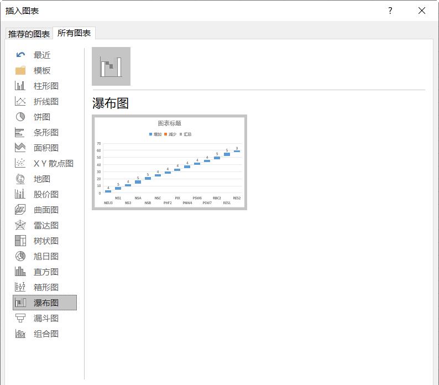439x385 pixels.
Task: Choose the Line chart (折线图) icon
Action: [x=20, y=101]
